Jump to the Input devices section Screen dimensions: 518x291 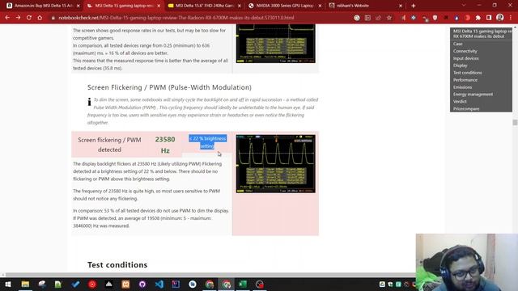click(x=466, y=58)
